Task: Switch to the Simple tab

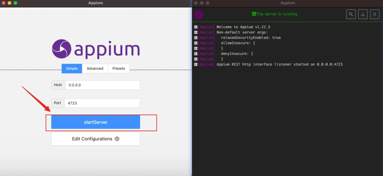Action: [72, 68]
